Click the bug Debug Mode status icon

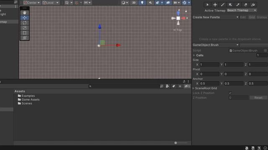tap(247, 148)
